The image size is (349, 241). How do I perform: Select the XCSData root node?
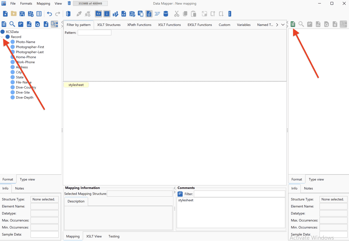12,32
